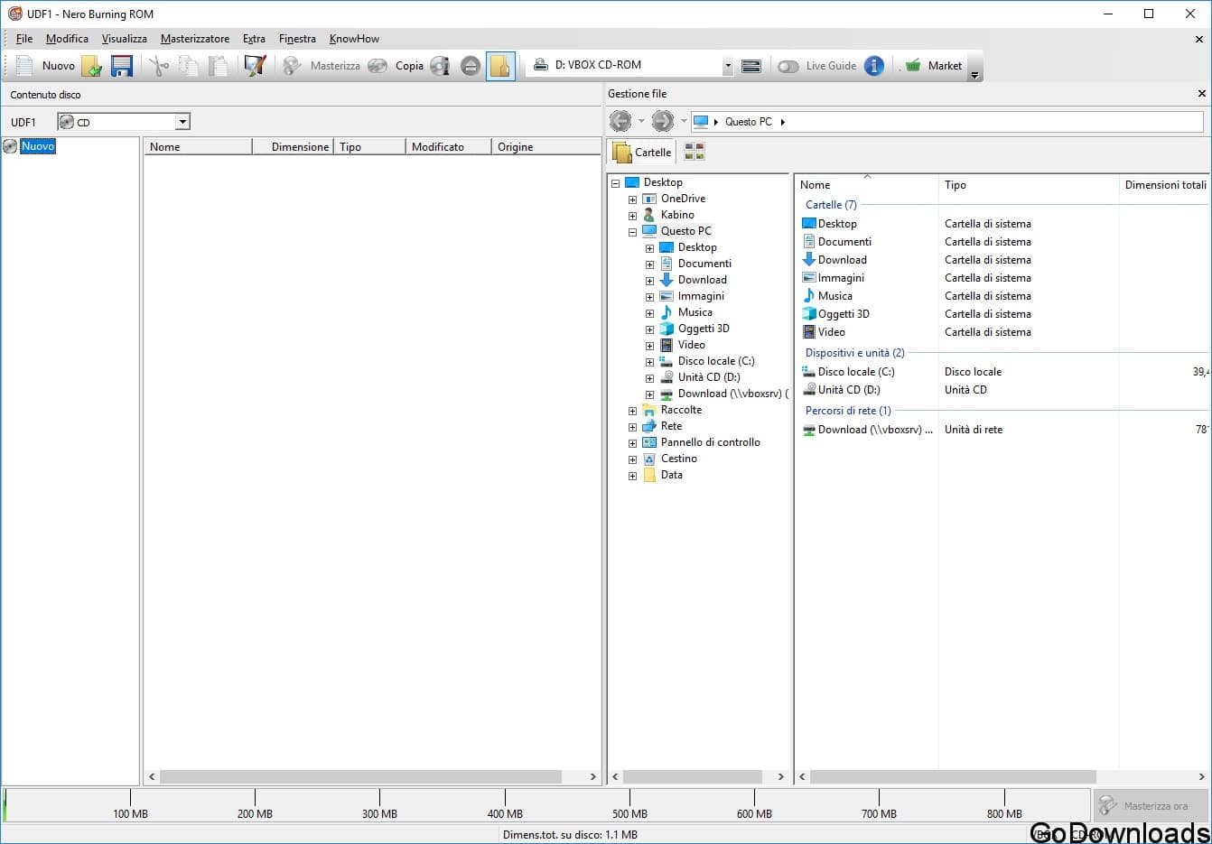The image size is (1212, 844).
Task: Open the Masterizzatore menu
Action: point(195,39)
